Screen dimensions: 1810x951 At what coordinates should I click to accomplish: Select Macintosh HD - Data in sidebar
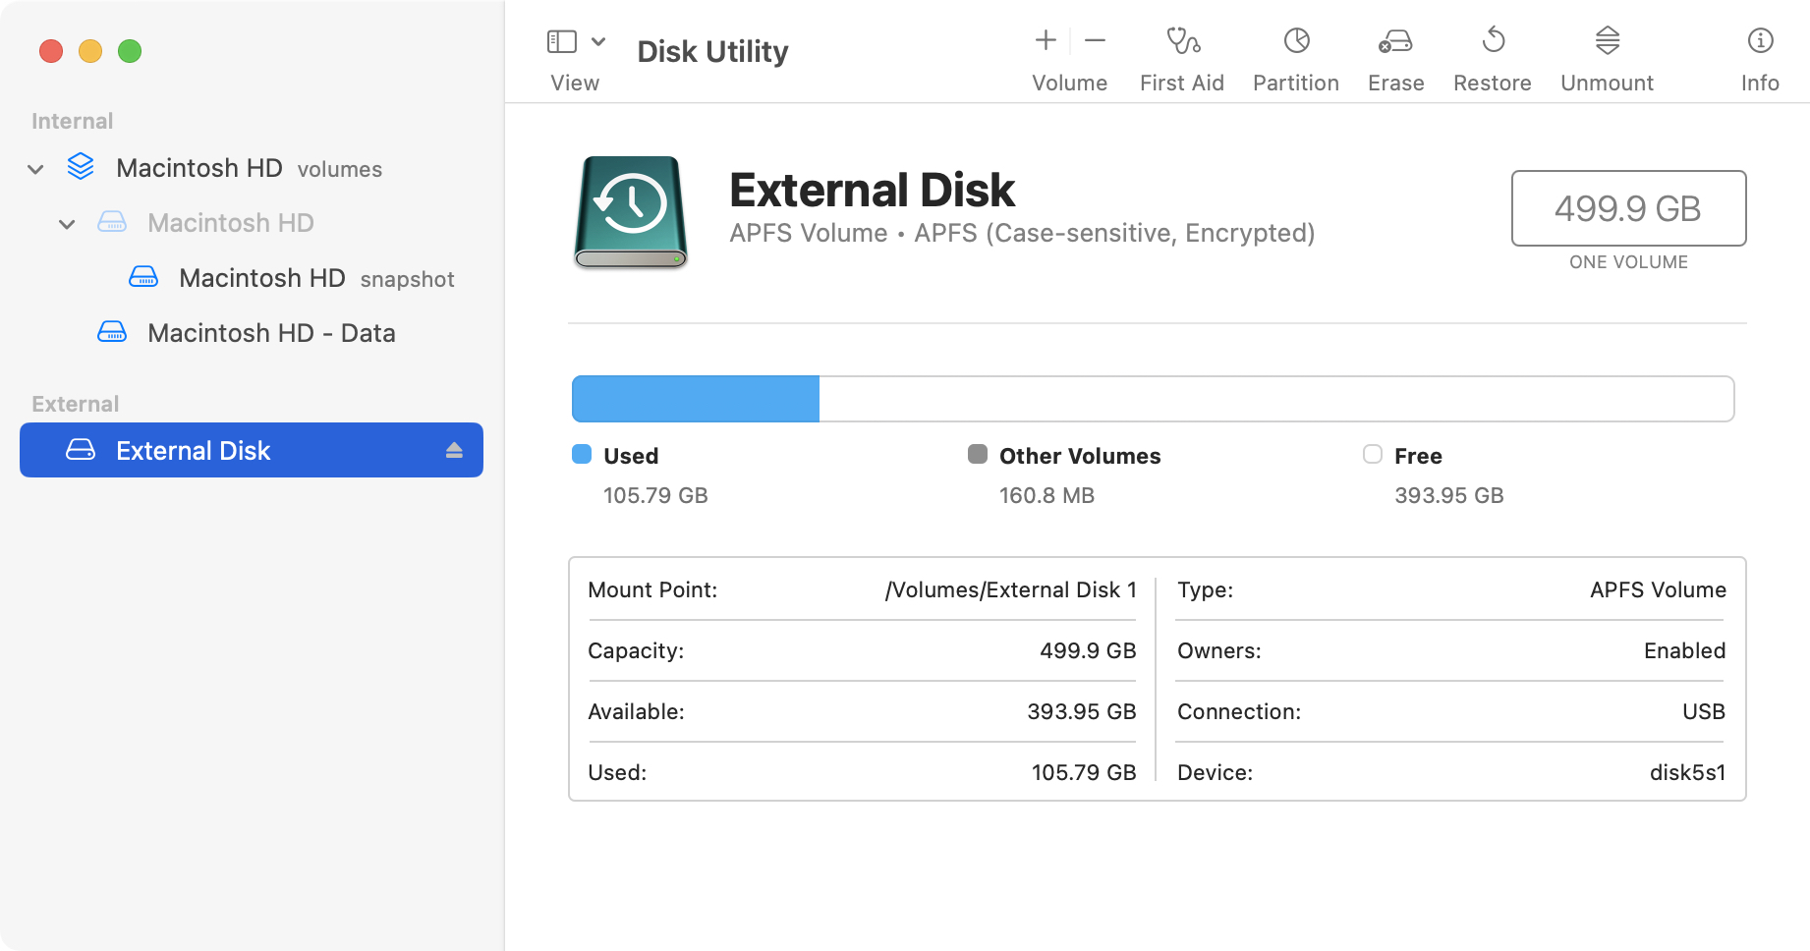pyautogui.click(x=271, y=333)
